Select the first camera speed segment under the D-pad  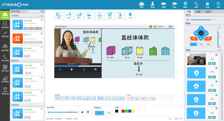(194, 44)
